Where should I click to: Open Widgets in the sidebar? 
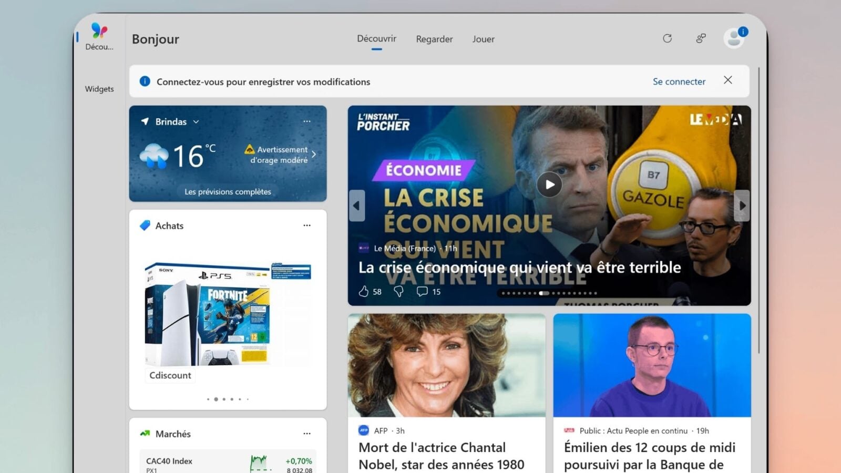click(99, 89)
